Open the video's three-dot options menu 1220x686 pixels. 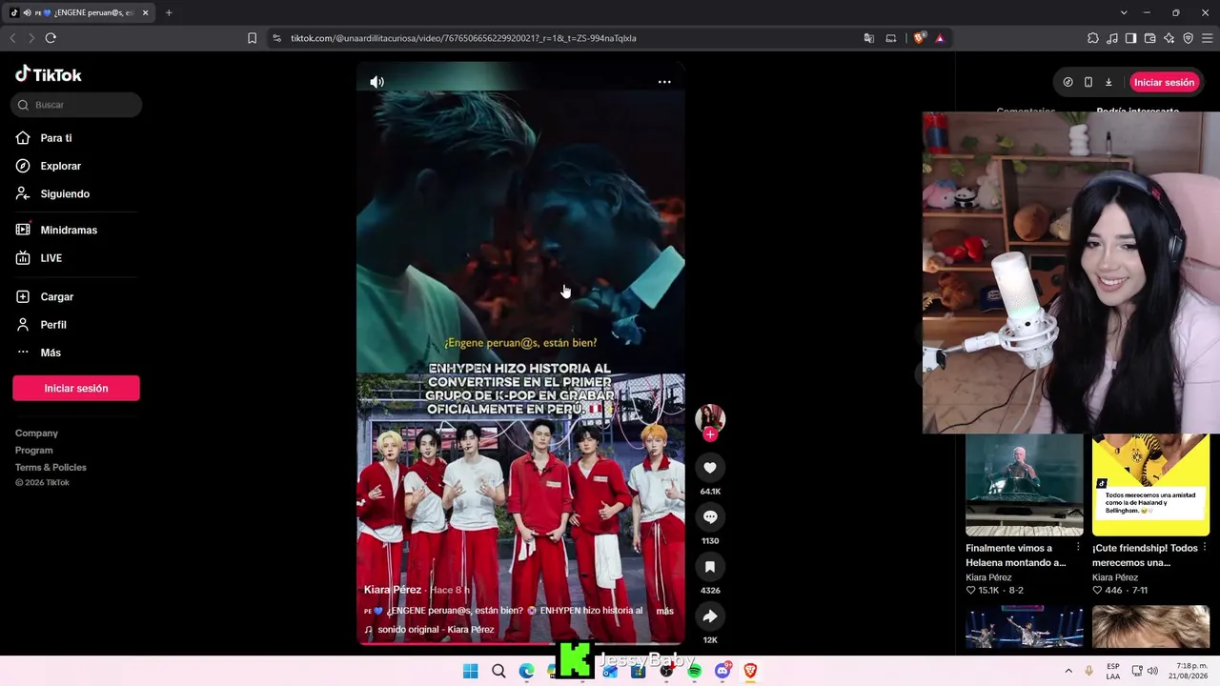pyautogui.click(x=664, y=82)
